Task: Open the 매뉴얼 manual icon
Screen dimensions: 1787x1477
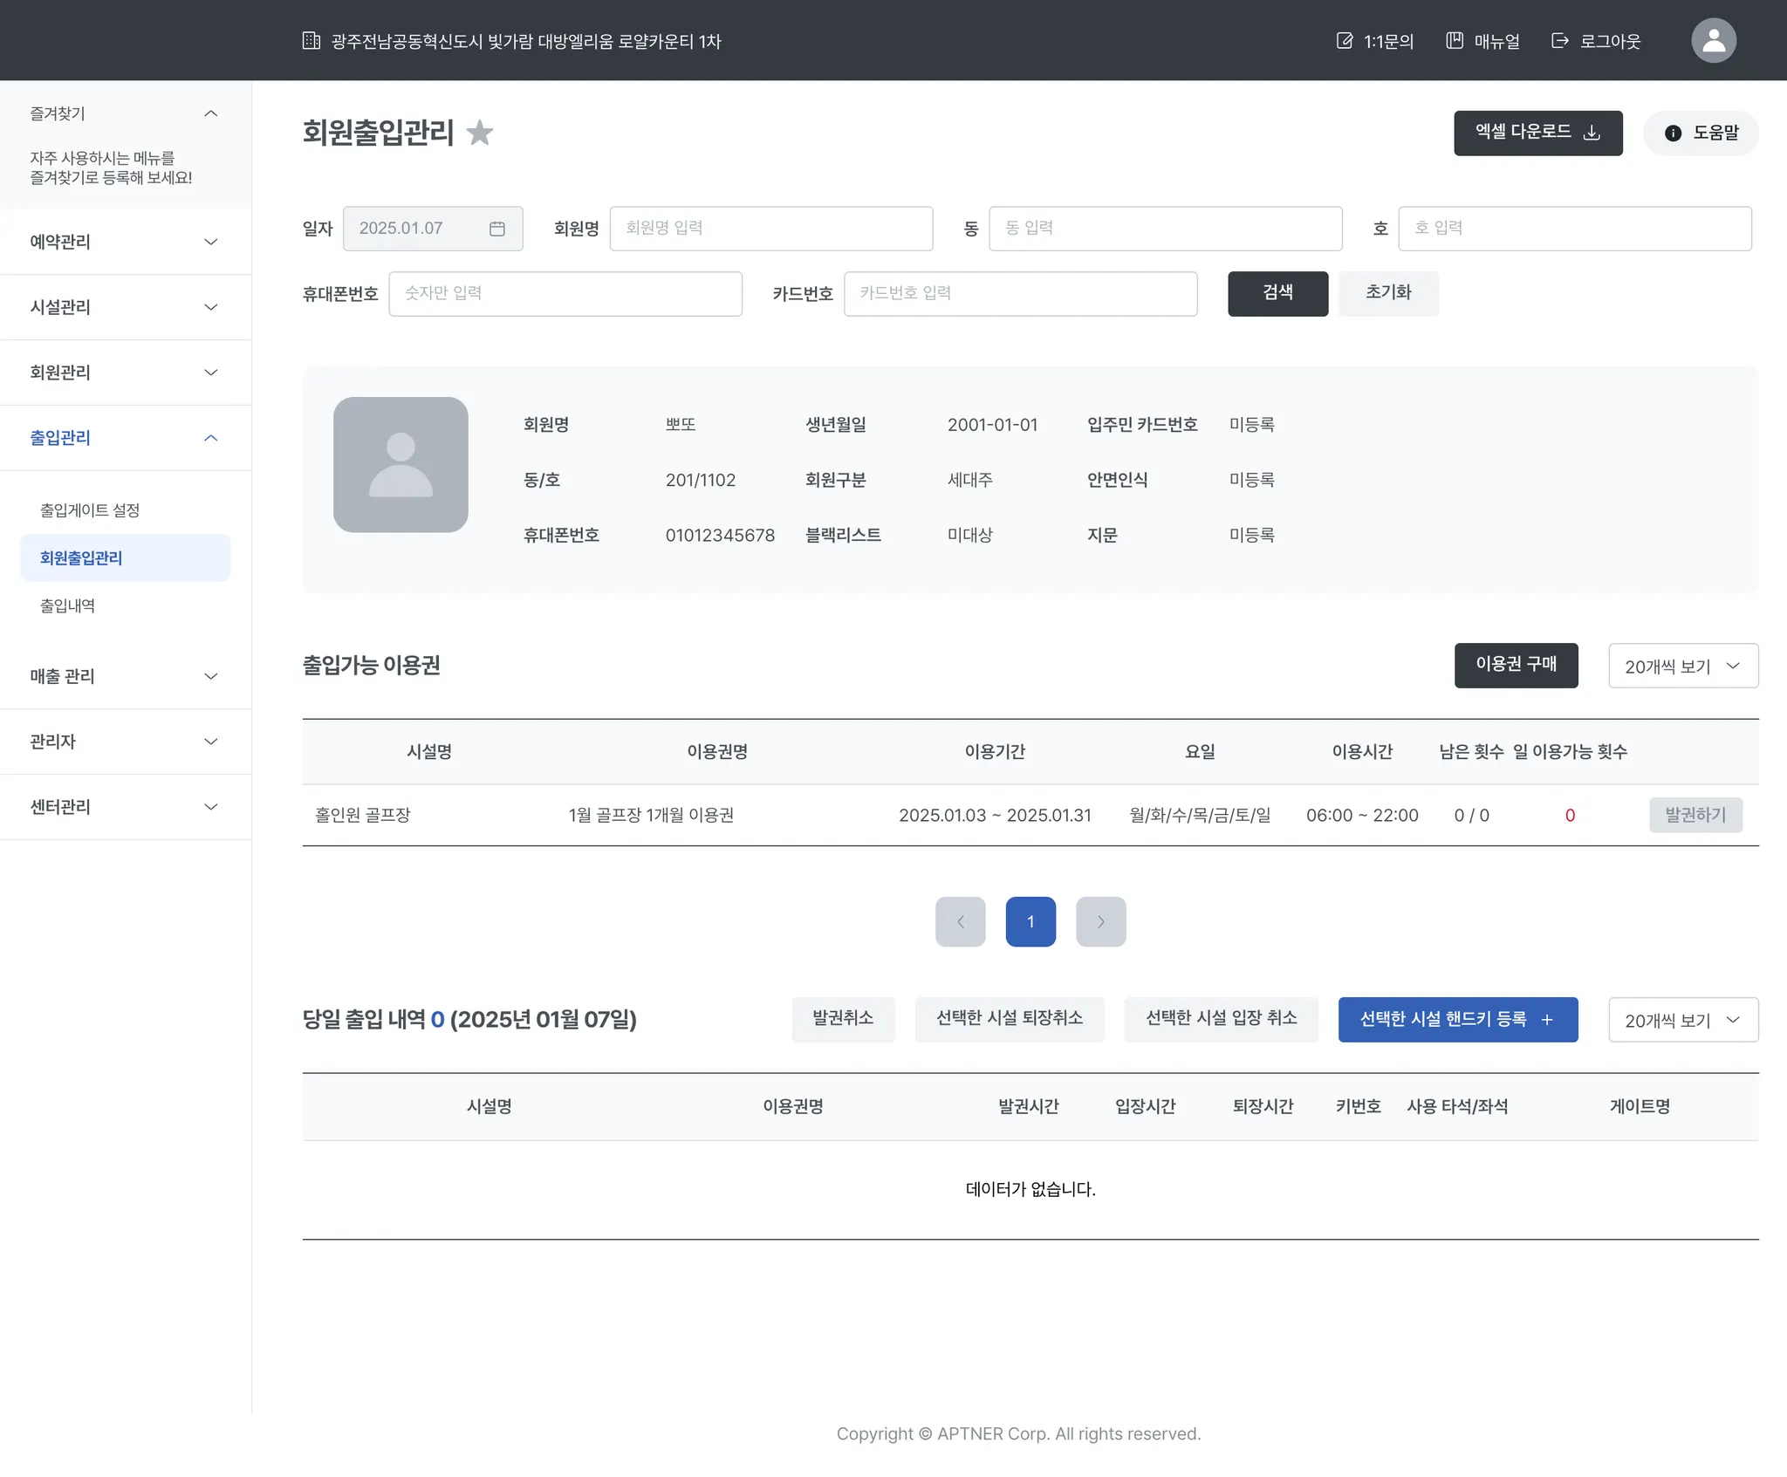Action: tap(1455, 41)
